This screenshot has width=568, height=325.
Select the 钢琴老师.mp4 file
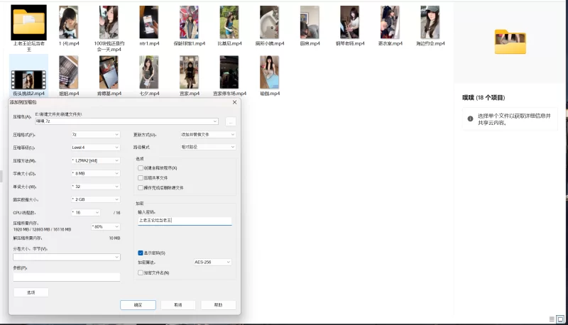click(x=350, y=23)
